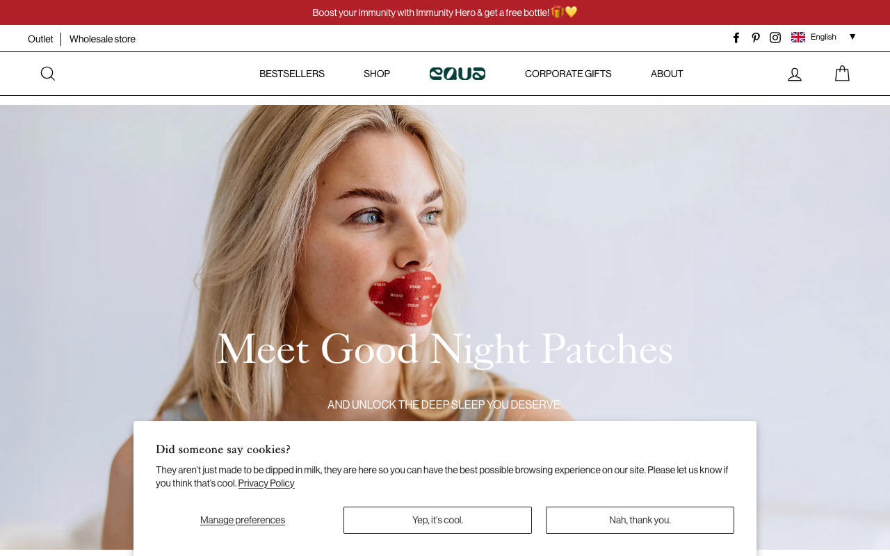This screenshot has width=890, height=556.
Task: Visit the Pinterest page icon
Action: 756,38
